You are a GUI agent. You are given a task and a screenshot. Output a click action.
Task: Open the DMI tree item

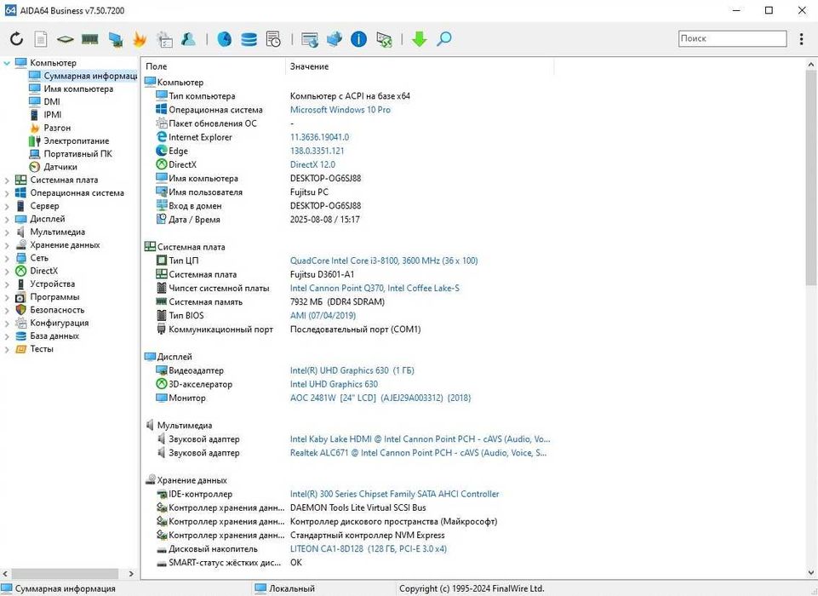52,102
